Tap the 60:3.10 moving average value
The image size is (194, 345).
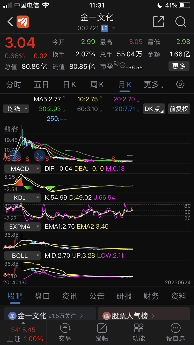coord(90,109)
